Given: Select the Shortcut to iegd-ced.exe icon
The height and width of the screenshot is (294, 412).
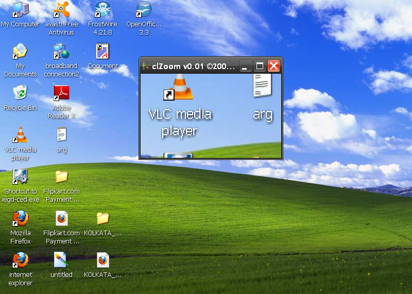Looking at the screenshot, I should tap(20, 176).
